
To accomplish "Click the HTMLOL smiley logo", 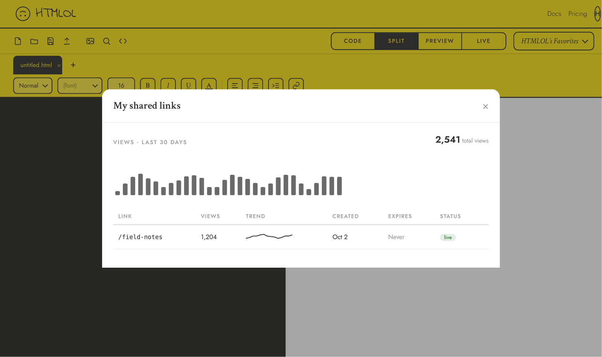I will (23, 14).
